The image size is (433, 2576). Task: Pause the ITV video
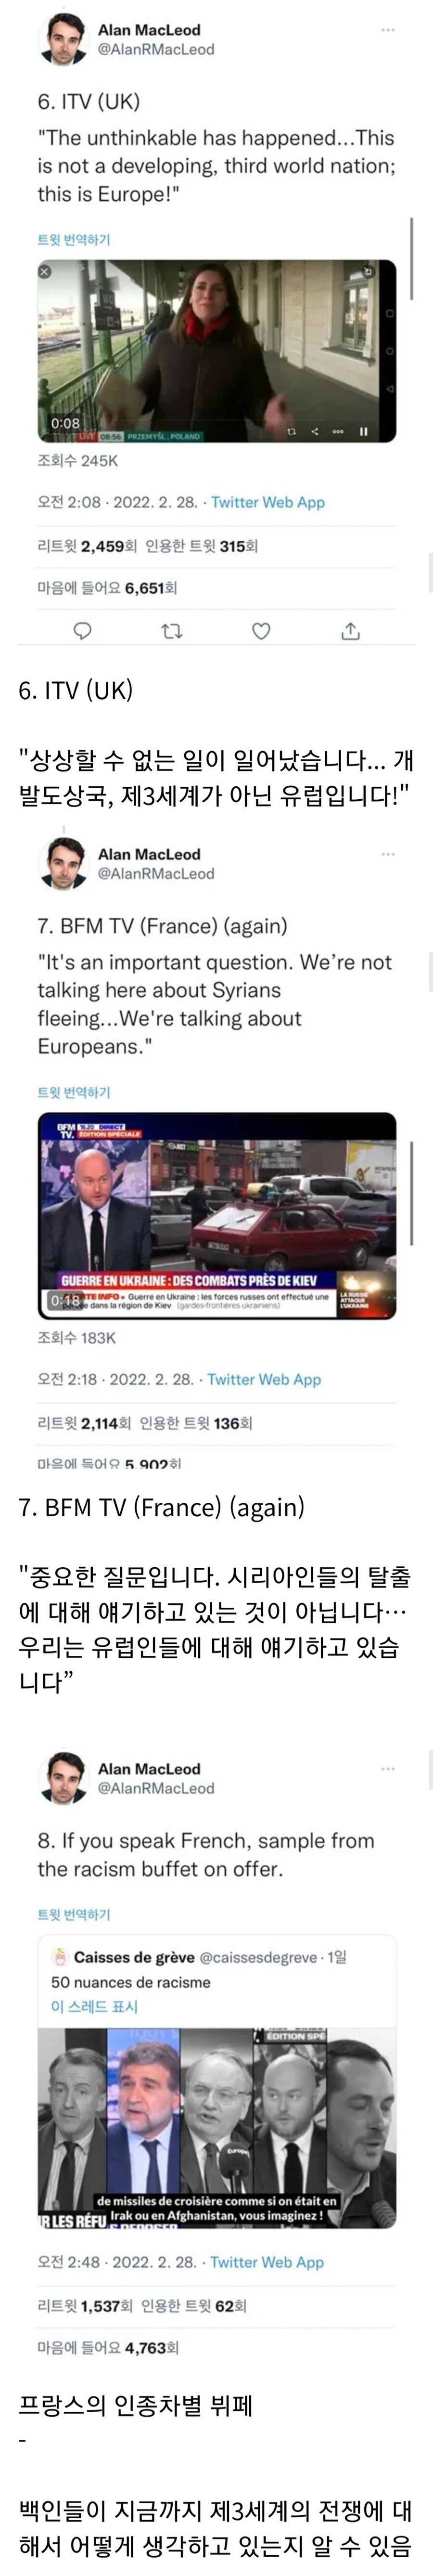tap(364, 432)
